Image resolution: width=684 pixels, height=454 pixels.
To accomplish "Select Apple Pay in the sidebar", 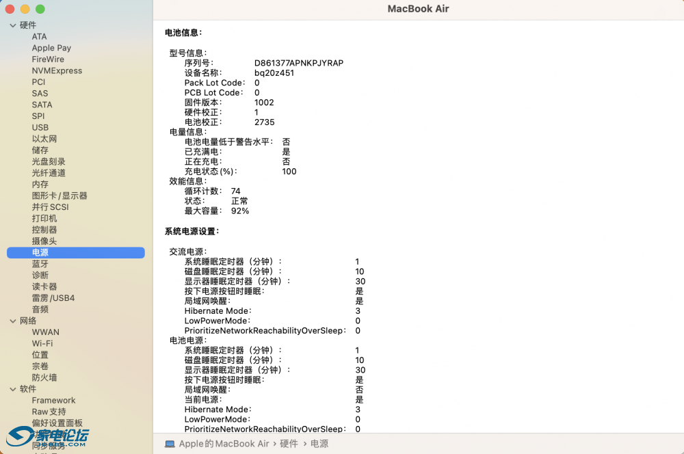I will (x=51, y=48).
